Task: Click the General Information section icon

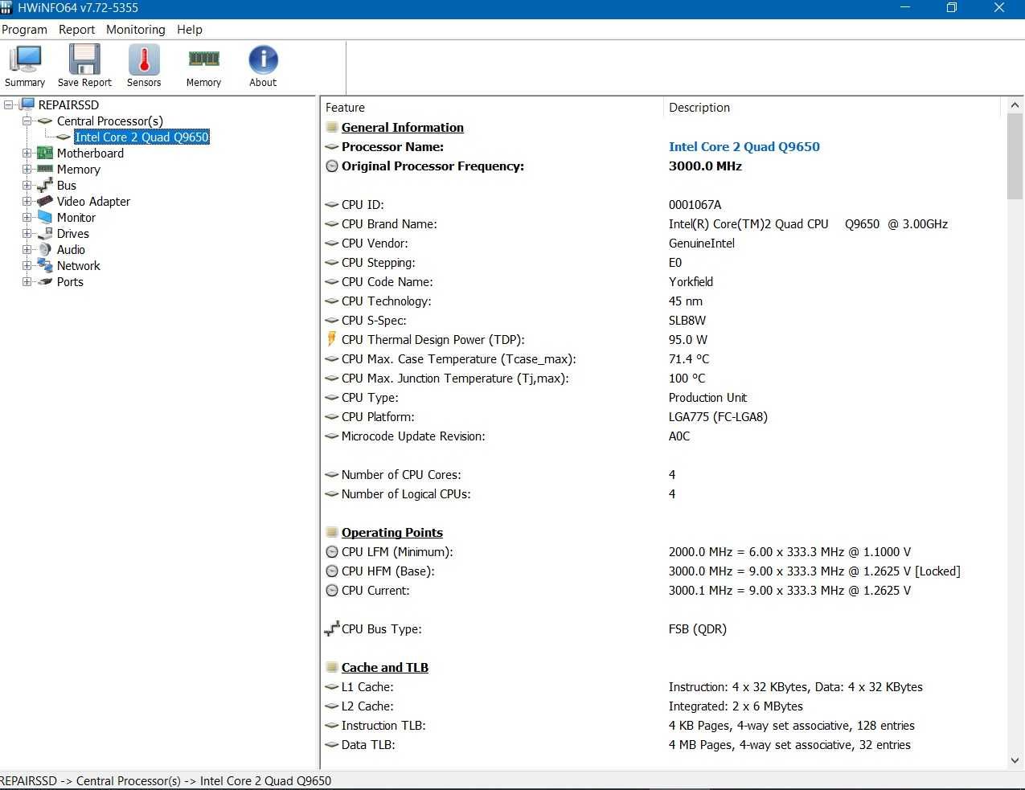Action: 331,127
